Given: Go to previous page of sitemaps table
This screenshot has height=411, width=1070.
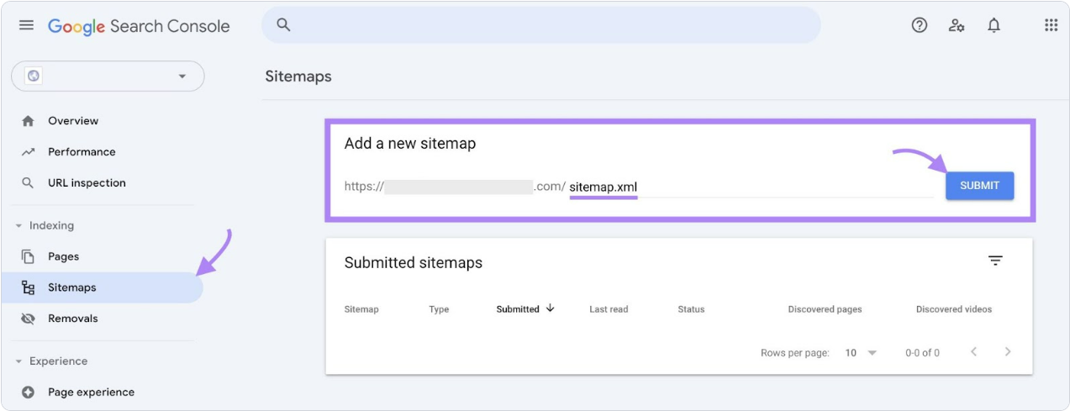Looking at the screenshot, I should [x=973, y=352].
